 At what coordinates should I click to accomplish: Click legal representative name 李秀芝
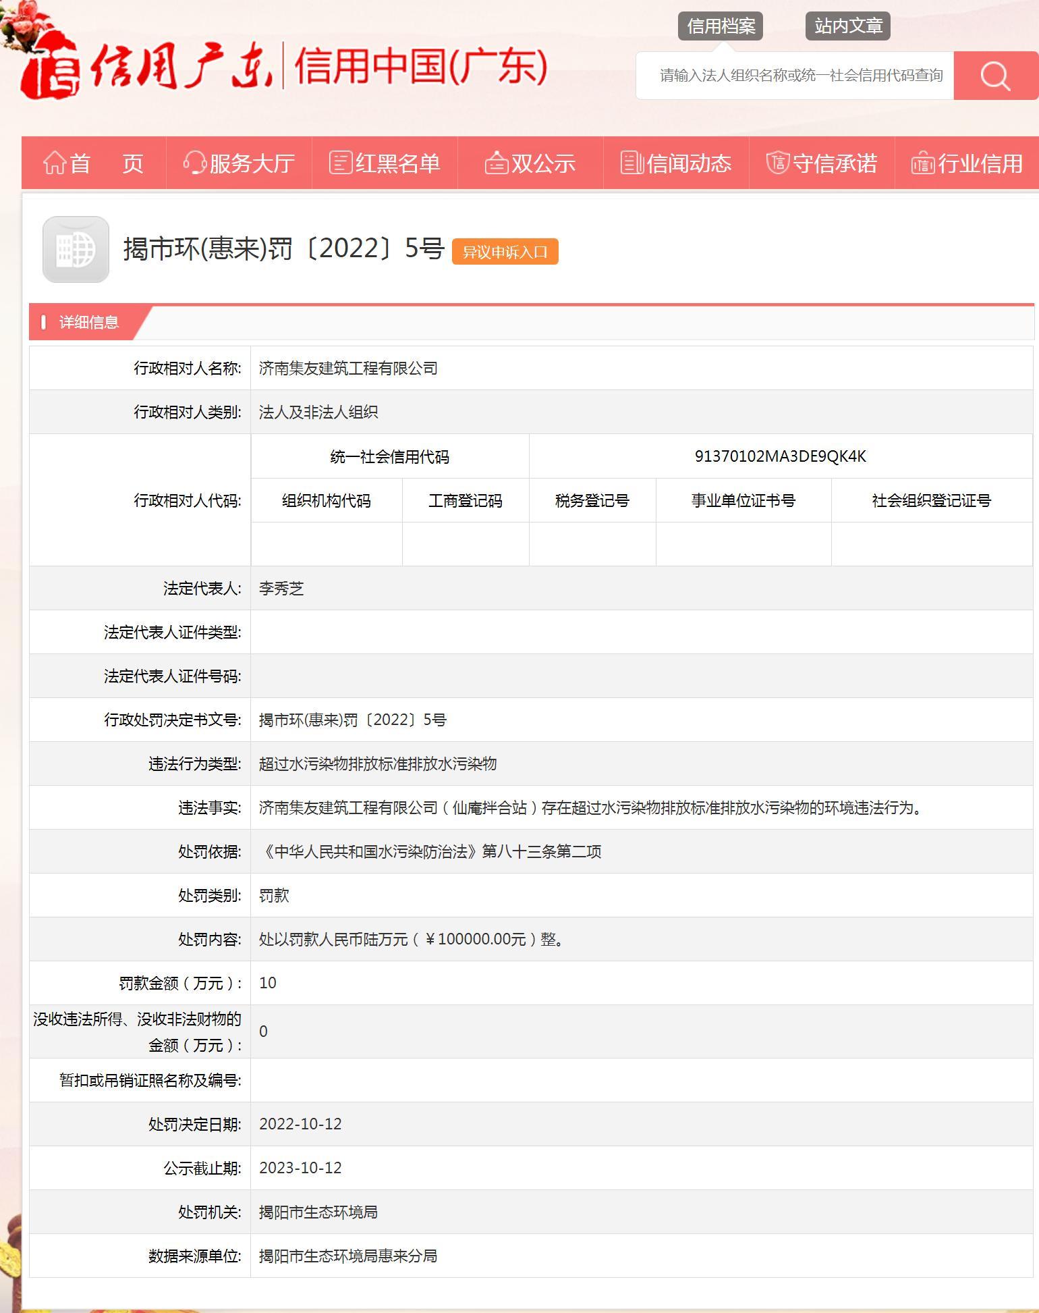(x=281, y=589)
